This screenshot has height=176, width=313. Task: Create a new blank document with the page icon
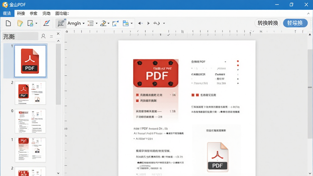click(8, 23)
